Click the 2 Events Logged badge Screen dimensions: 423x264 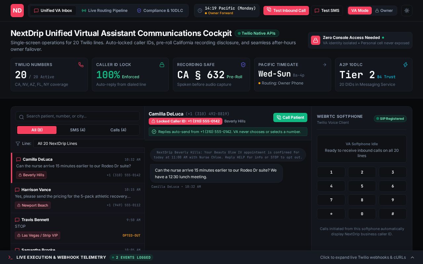point(131,257)
